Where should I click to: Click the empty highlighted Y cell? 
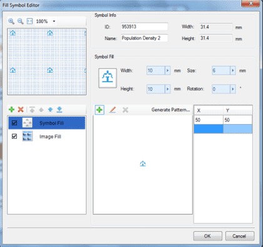237,129
